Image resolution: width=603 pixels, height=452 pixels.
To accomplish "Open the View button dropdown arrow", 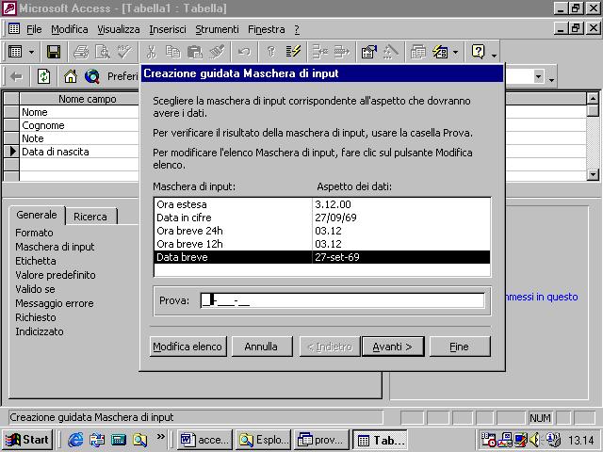I will [x=31, y=52].
